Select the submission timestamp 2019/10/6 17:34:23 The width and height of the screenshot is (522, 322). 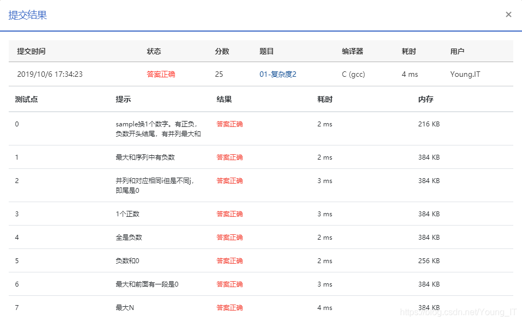coord(47,74)
